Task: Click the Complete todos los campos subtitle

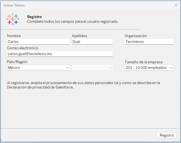Action: [73, 21]
